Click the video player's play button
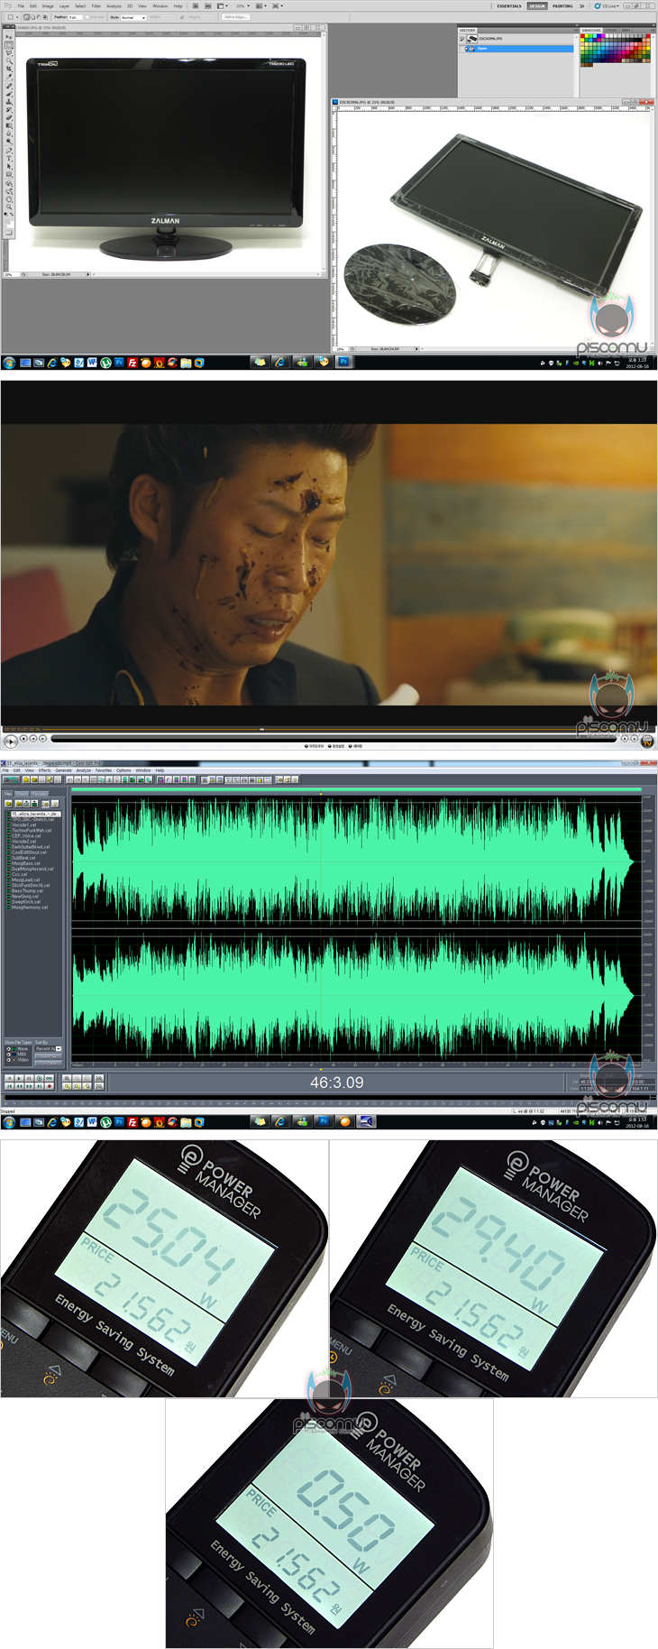The image size is (658, 1649). pos(11,742)
